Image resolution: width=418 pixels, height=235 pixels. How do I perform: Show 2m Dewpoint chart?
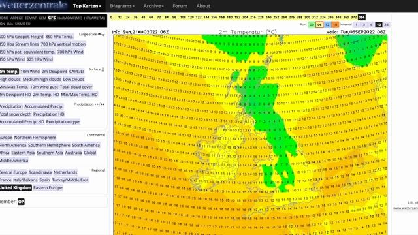coord(54,72)
